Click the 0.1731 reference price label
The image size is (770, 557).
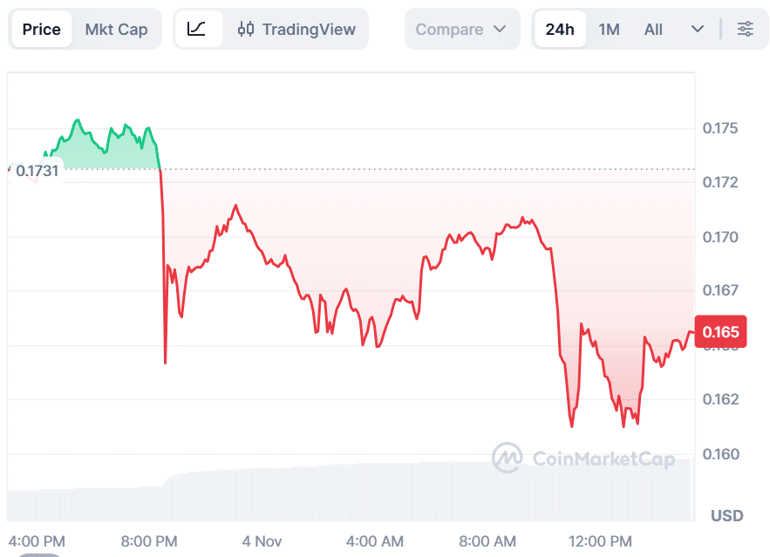tap(37, 170)
